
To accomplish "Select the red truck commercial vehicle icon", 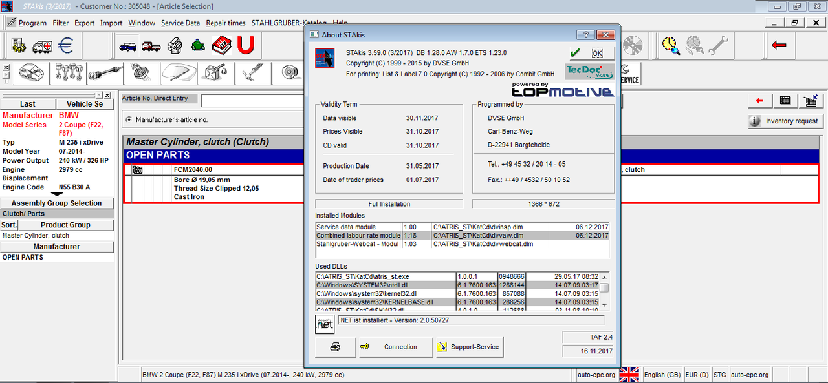I will pyautogui.click(x=151, y=46).
